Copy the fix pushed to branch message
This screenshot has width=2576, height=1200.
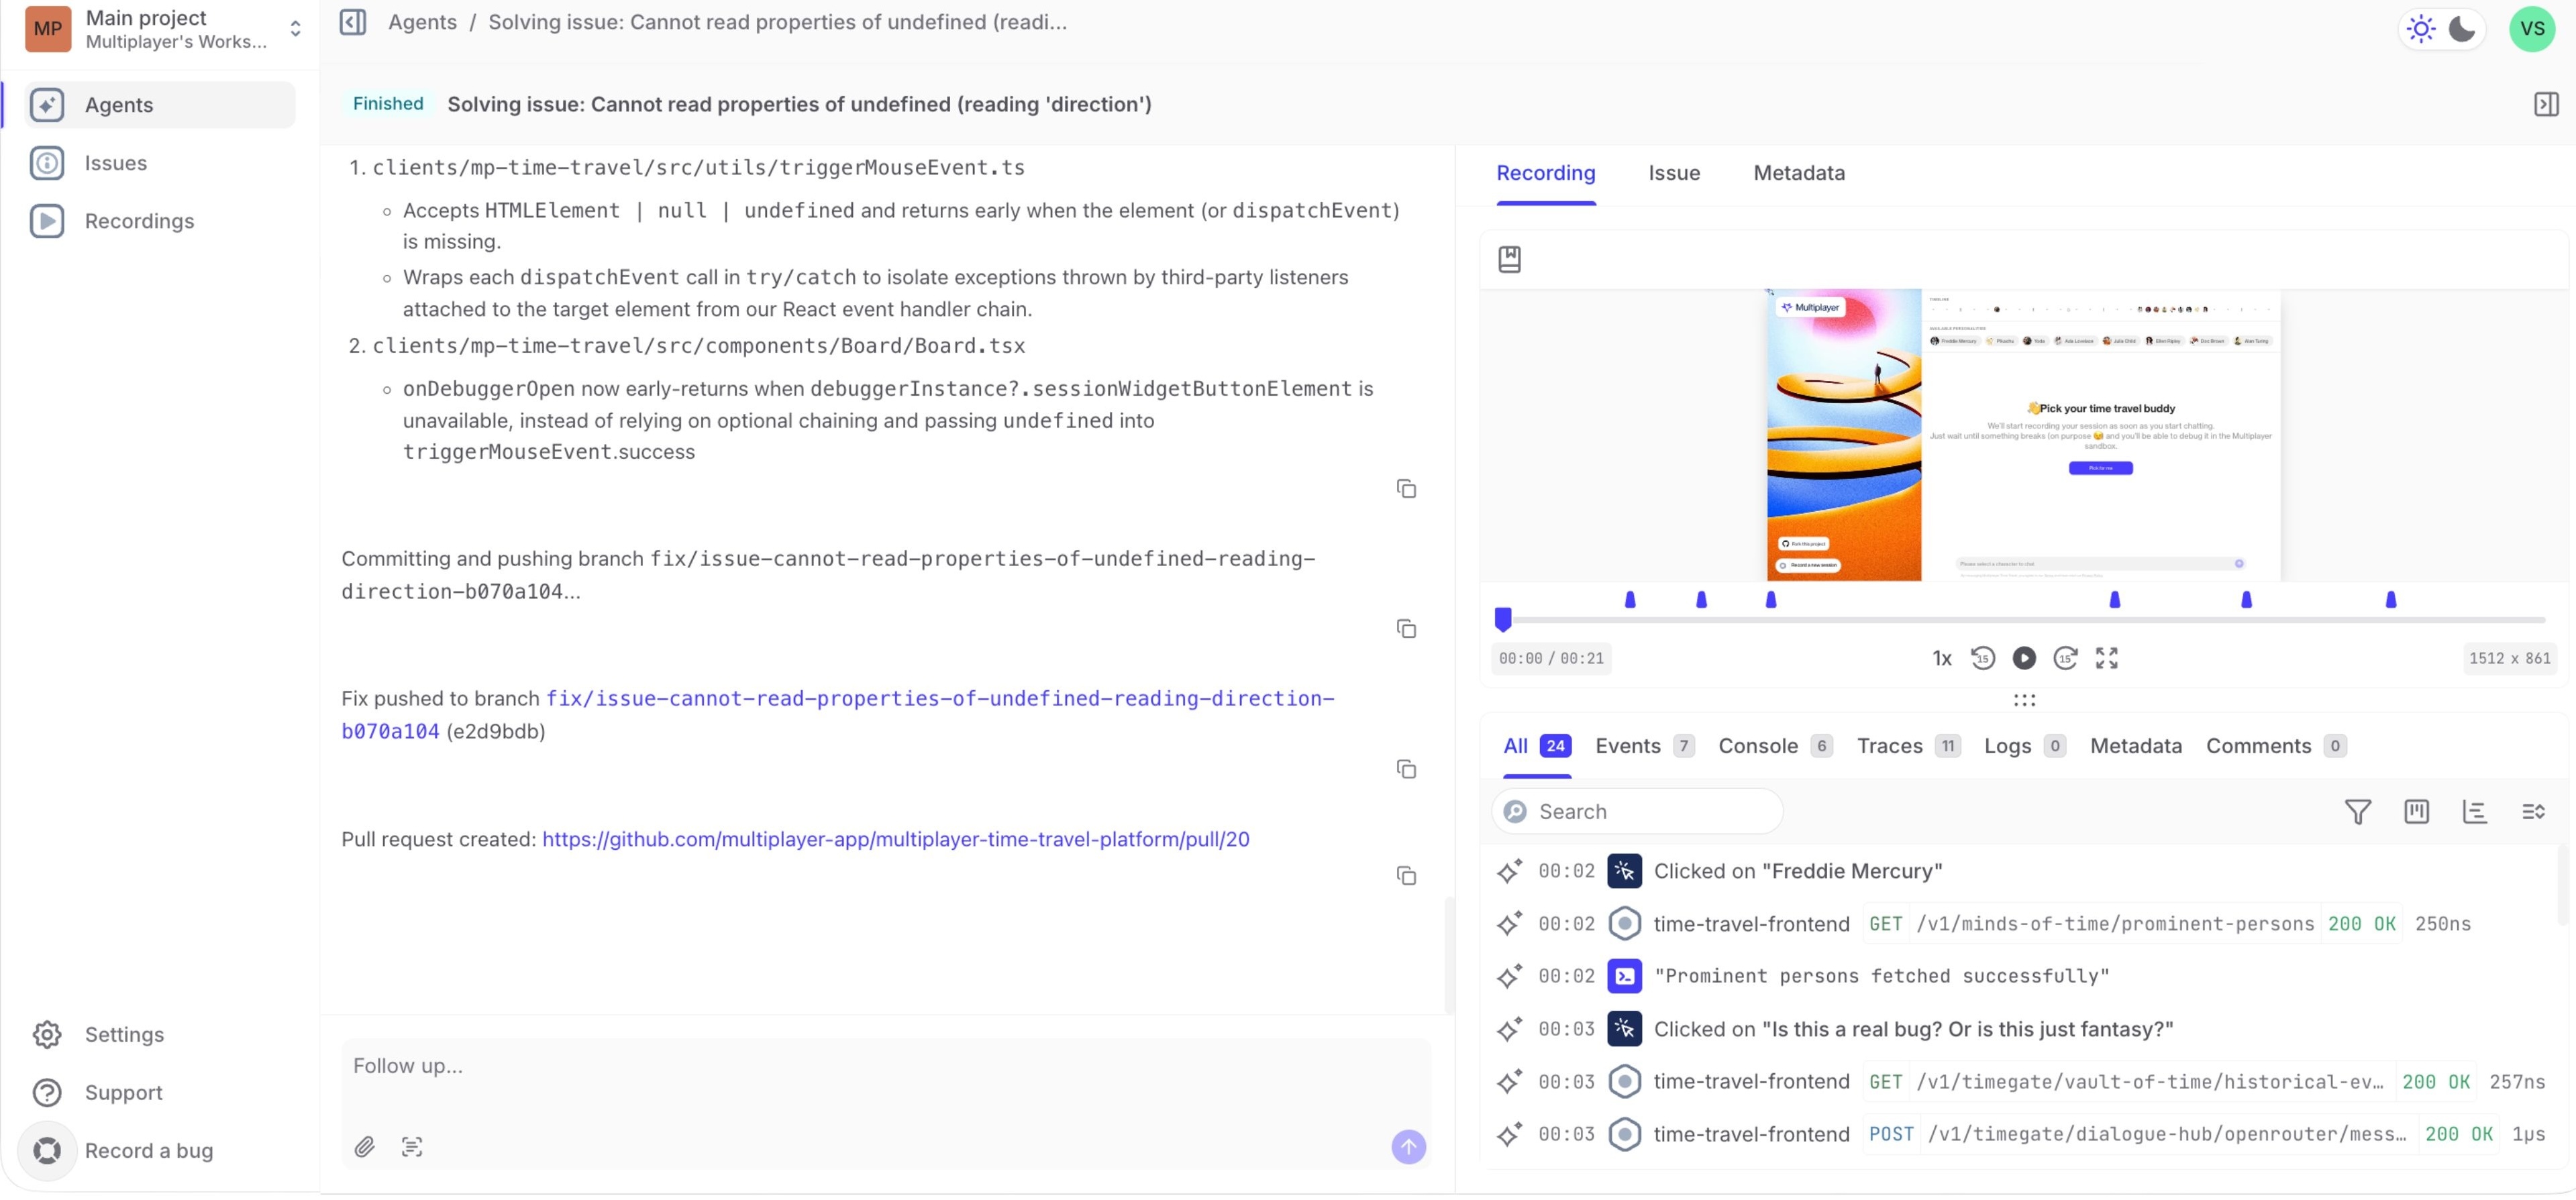[x=1406, y=769]
